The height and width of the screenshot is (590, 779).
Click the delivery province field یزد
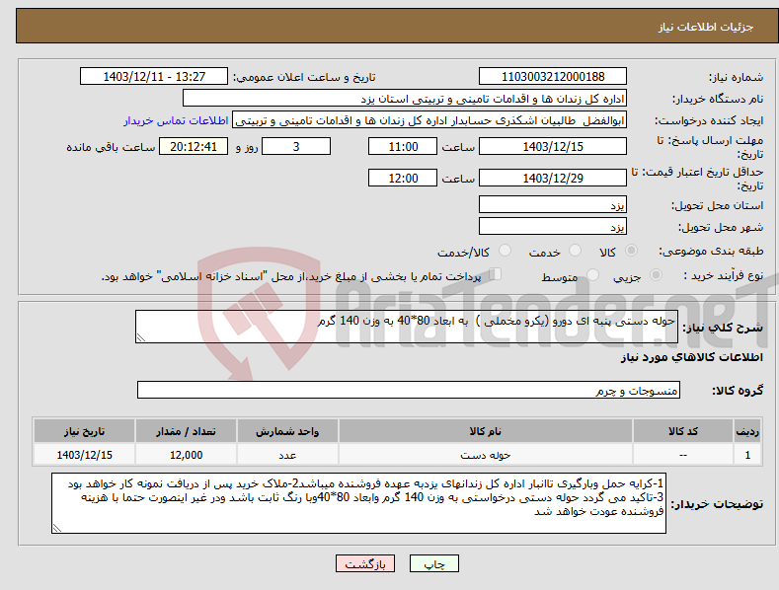pos(553,204)
